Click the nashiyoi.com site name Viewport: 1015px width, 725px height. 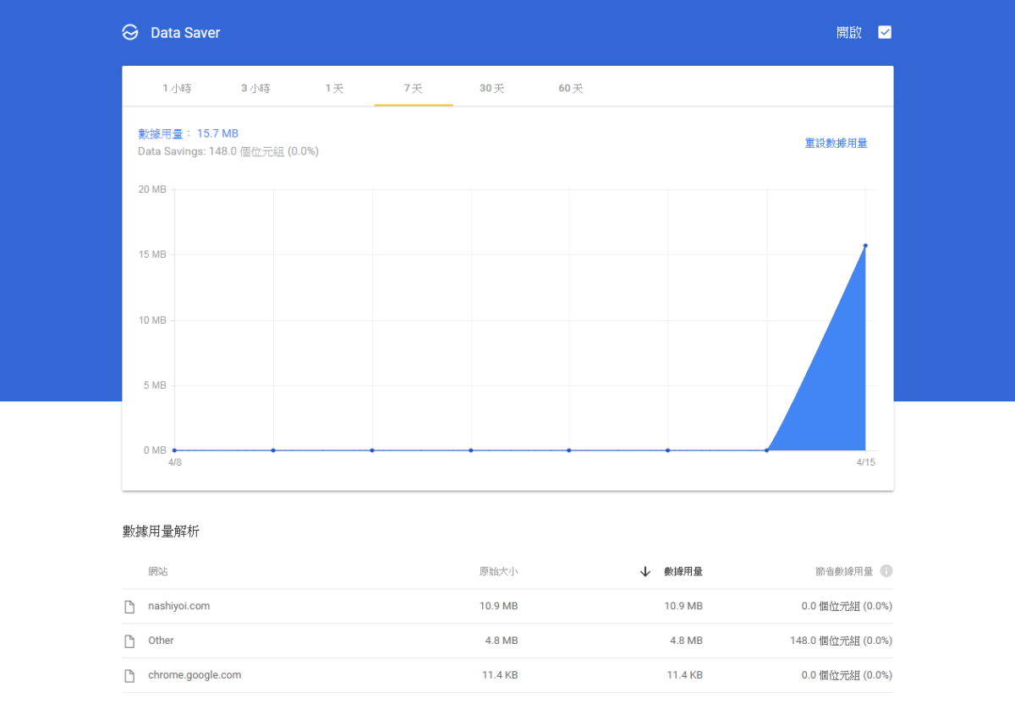coord(179,606)
